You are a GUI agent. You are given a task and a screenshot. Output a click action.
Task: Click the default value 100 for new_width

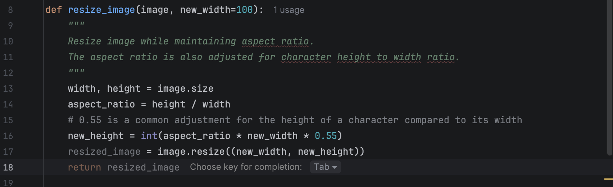tap(244, 10)
